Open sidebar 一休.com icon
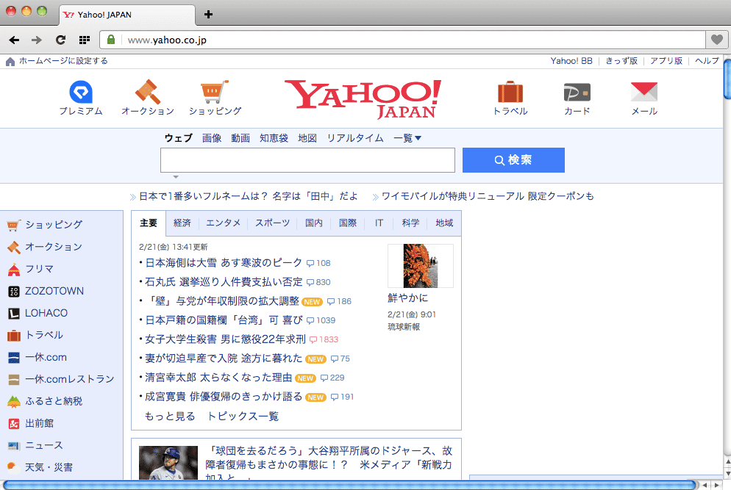The height and width of the screenshot is (490, 731). pyautogui.click(x=14, y=358)
